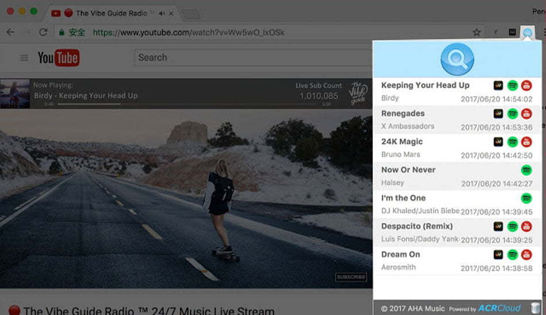Viewport: 546px width, 315px height.
Task: Click the YouTube Search field
Action: click(253, 57)
